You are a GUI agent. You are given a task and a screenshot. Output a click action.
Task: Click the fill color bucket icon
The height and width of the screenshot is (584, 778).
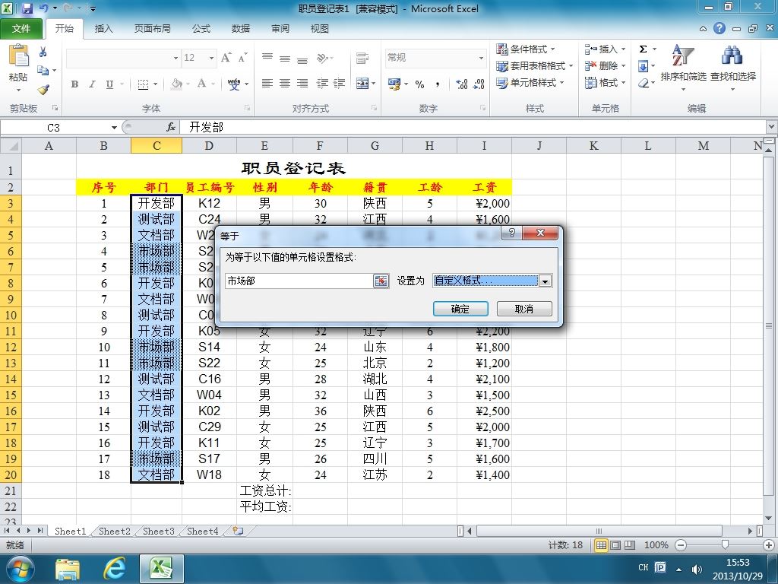click(x=176, y=84)
